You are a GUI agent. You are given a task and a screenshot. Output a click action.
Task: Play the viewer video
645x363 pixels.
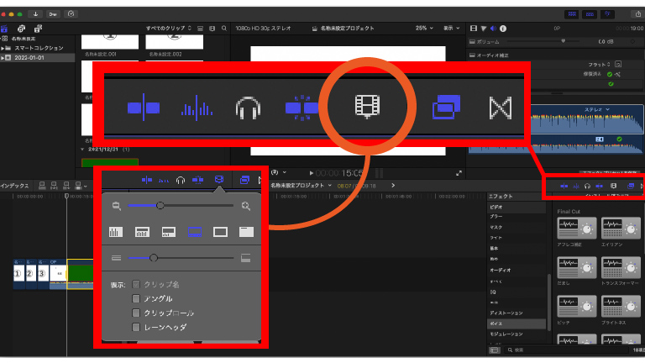click(312, 173)
